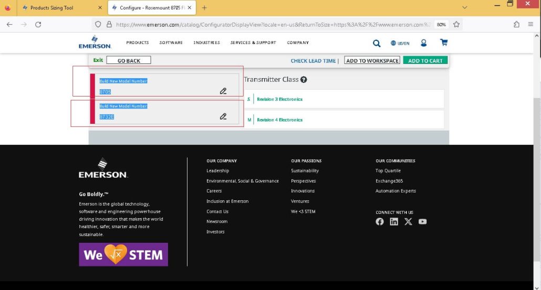Open the Ventures footer link
This screenshot has height=290, width=541.
coord(300,201)
